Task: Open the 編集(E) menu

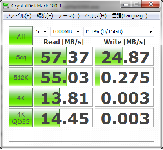Action: (x=45, y=16)
